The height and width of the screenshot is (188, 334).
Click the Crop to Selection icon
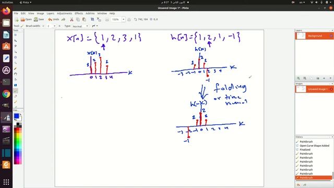tap(92, 19)
